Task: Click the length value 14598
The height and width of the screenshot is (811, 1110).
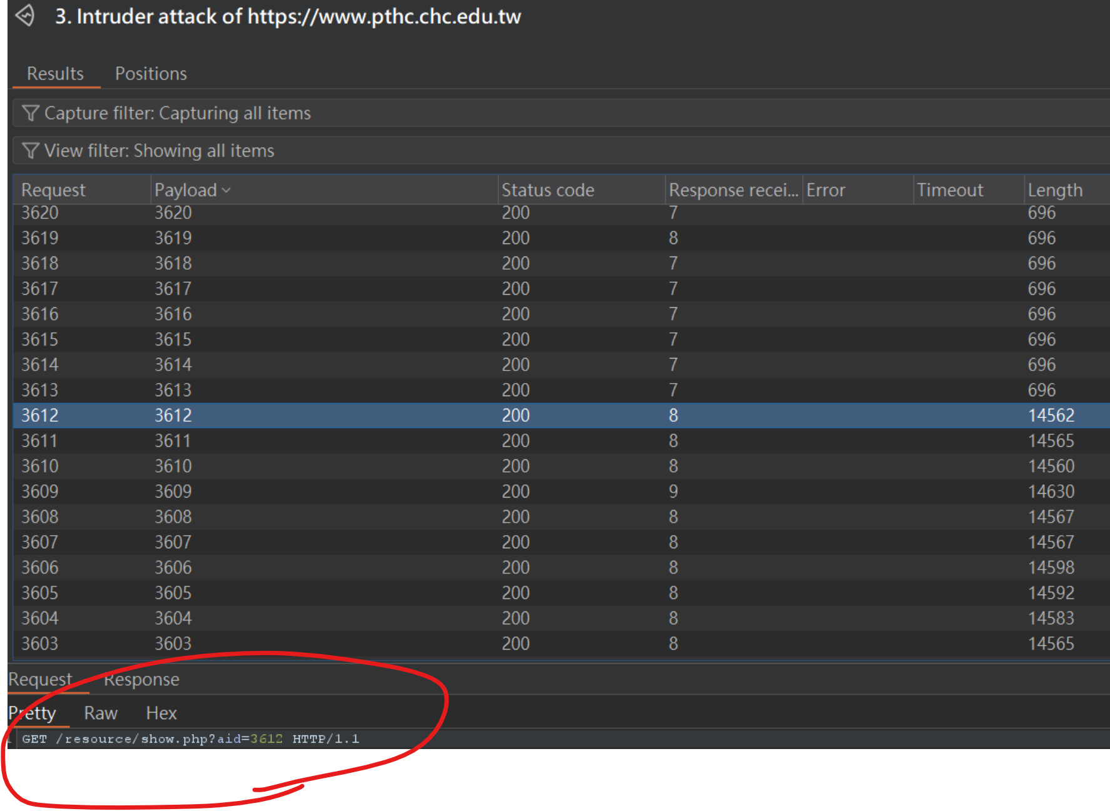Action: [1051, 568]
